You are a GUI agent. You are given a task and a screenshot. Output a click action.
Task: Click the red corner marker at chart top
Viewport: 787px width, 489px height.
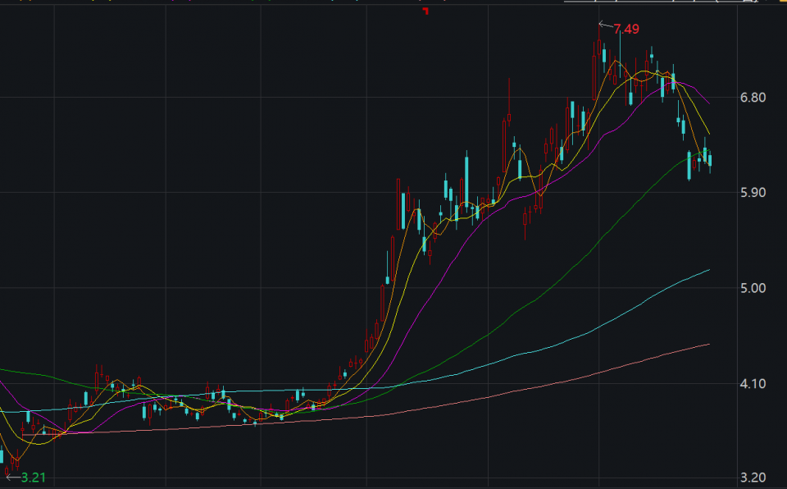tap(425, 11)
